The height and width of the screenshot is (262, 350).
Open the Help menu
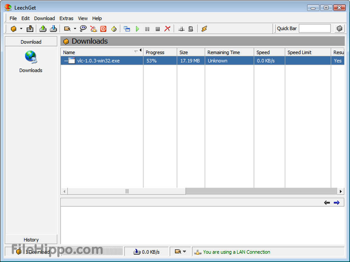[97, 18]
